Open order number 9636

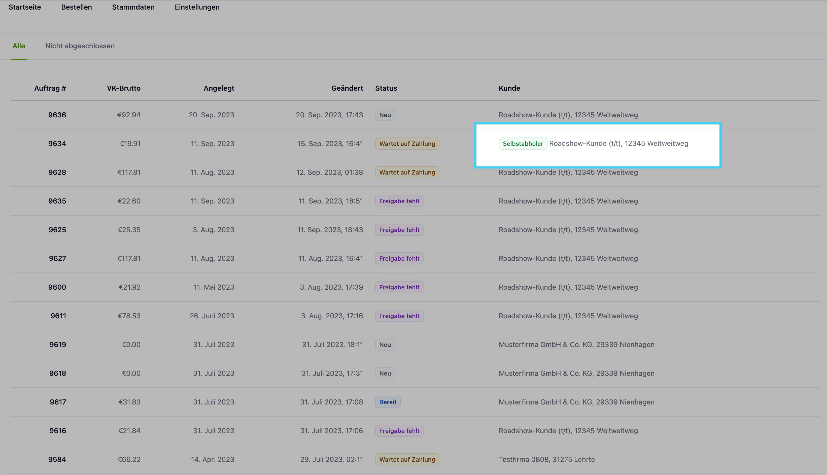coord(57,115)
